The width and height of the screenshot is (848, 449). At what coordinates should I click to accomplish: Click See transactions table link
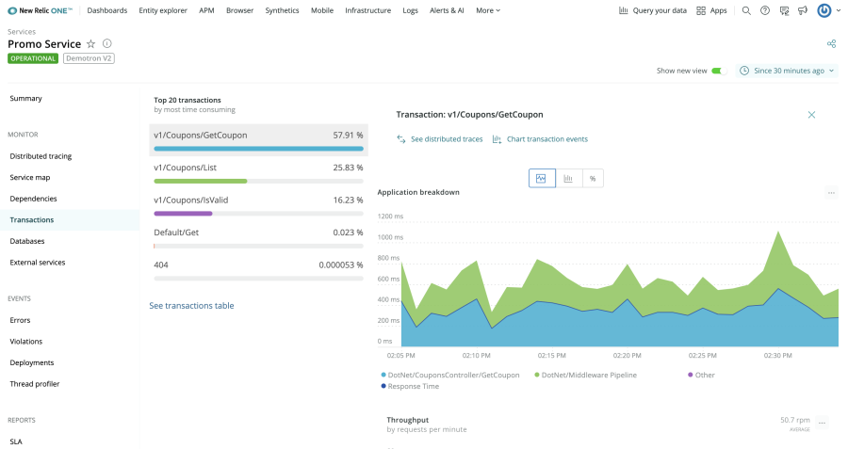tap(191, 306)
